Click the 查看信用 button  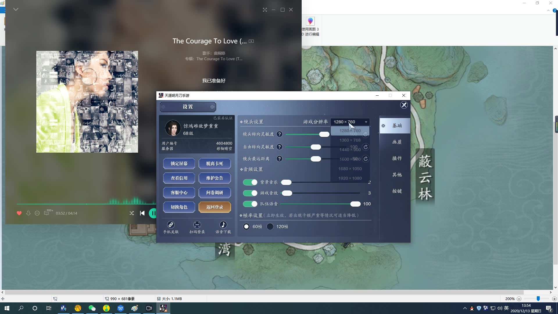[179, 178]
